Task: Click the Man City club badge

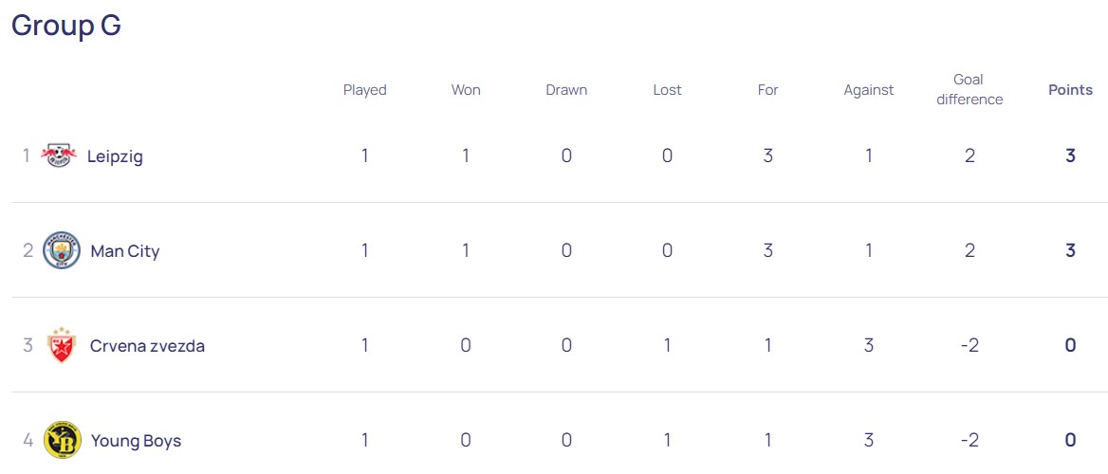Action: point(62,250)
